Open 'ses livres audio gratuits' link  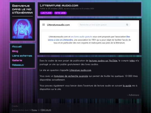coord(81,37)
